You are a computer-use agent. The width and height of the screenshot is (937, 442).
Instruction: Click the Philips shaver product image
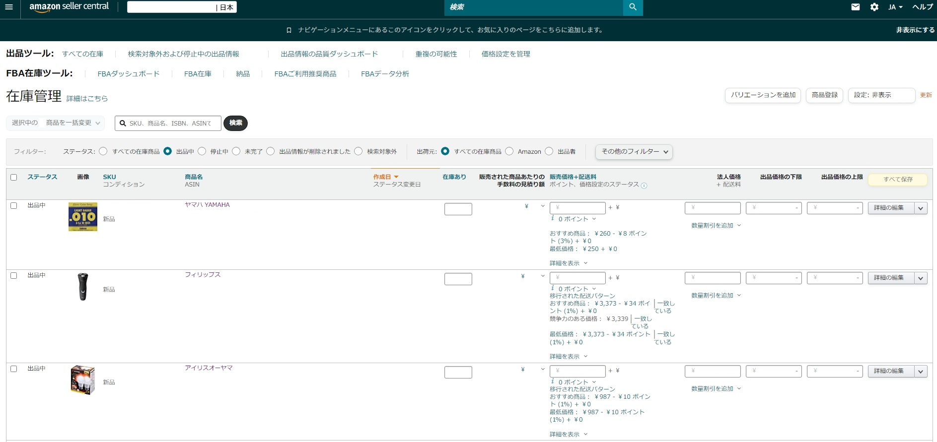tap(83, 287)
